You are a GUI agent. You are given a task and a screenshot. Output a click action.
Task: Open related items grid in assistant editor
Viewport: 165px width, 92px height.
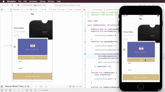pos(84,9)
